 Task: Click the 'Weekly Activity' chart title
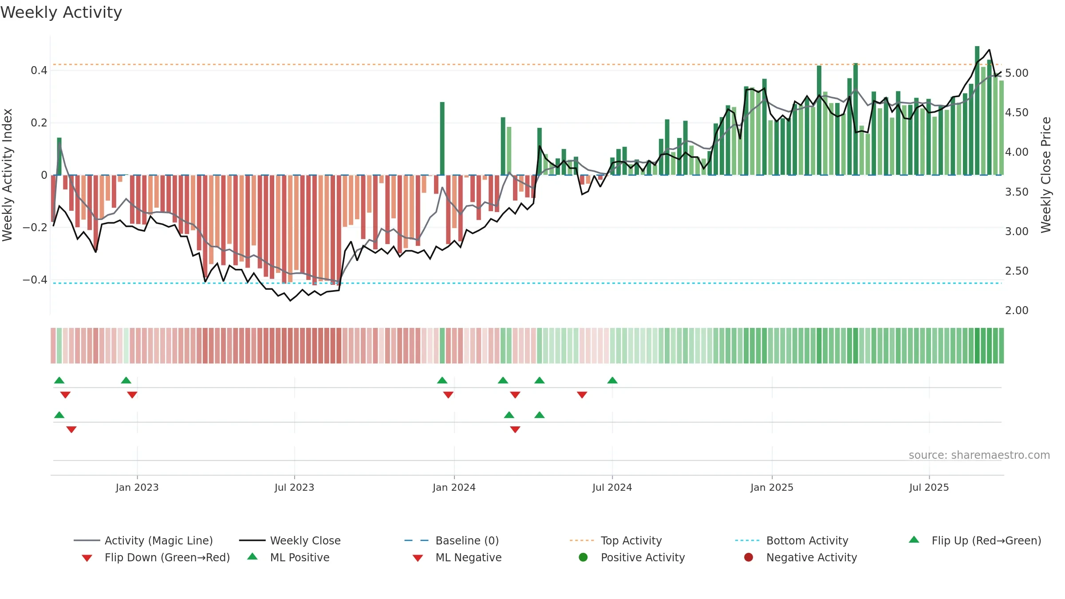(x=61, y=12)
